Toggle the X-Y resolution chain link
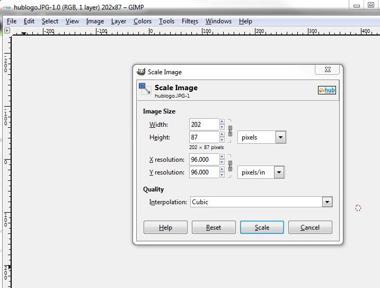The width and height of the screenshot is (380, 288). click(230, 166)
